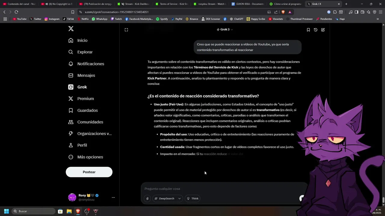This screenshot has width=385, height=216.
Task: Open Thumbnail Previewer bookmark
Action: (x=299, y=19)
